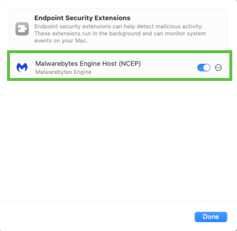Click the word "Host" in the extension title
The image size is (237, 231).
click(x=109, y=64)
